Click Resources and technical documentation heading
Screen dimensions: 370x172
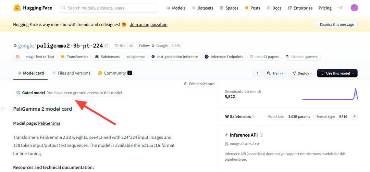tap(53, 167)
